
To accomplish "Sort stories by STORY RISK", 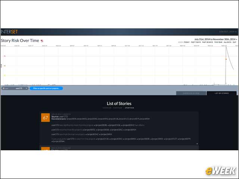I will (x=130, y=108).
